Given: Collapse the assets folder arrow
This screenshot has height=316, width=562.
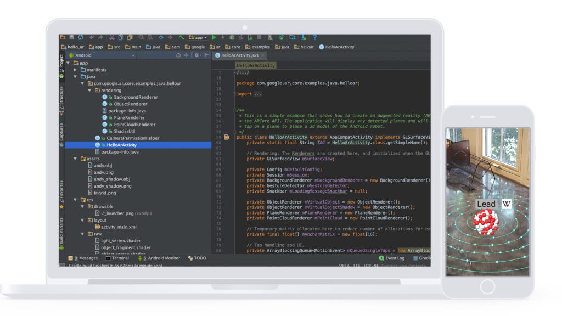Looking at the screenshot, I should (x=75, y=159).
